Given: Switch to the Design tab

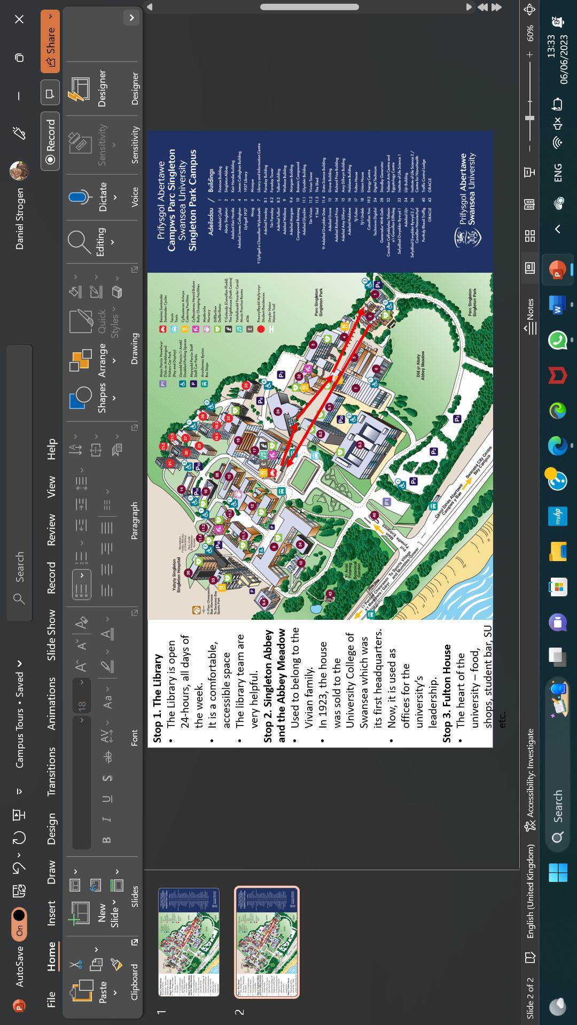Looking at the screenshot, I should click(51, 829).
